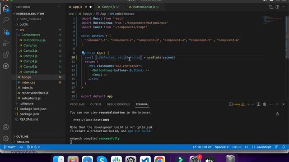289x162 pixels.
Task: Add a new terminal with plus icon
Action: (249, 104)
